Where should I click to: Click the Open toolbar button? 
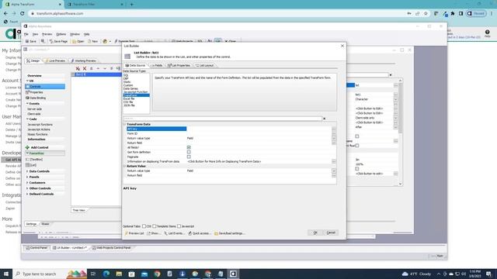click(78, 41)
